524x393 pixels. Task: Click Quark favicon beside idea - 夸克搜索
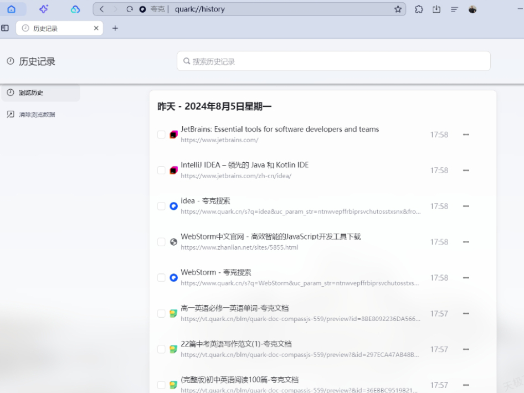(173, 206)
